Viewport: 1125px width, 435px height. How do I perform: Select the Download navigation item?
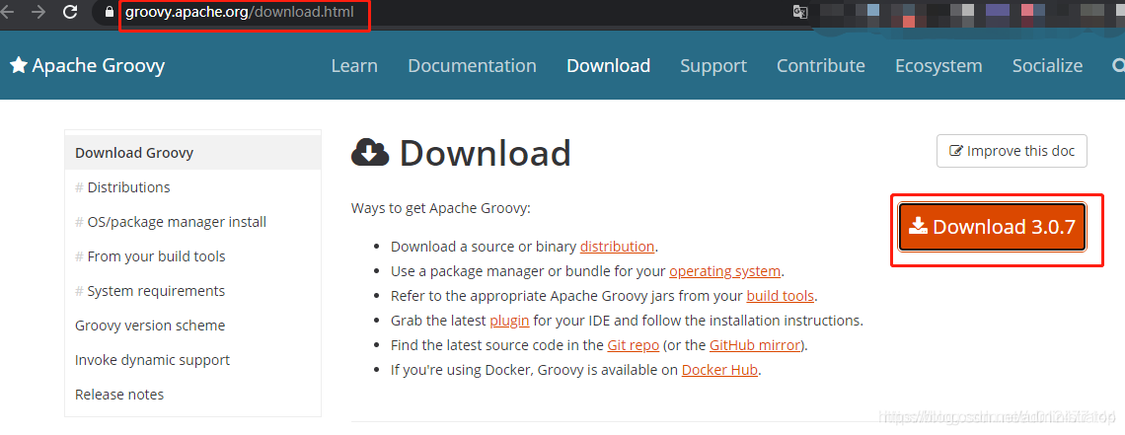[x=609, y=66]
